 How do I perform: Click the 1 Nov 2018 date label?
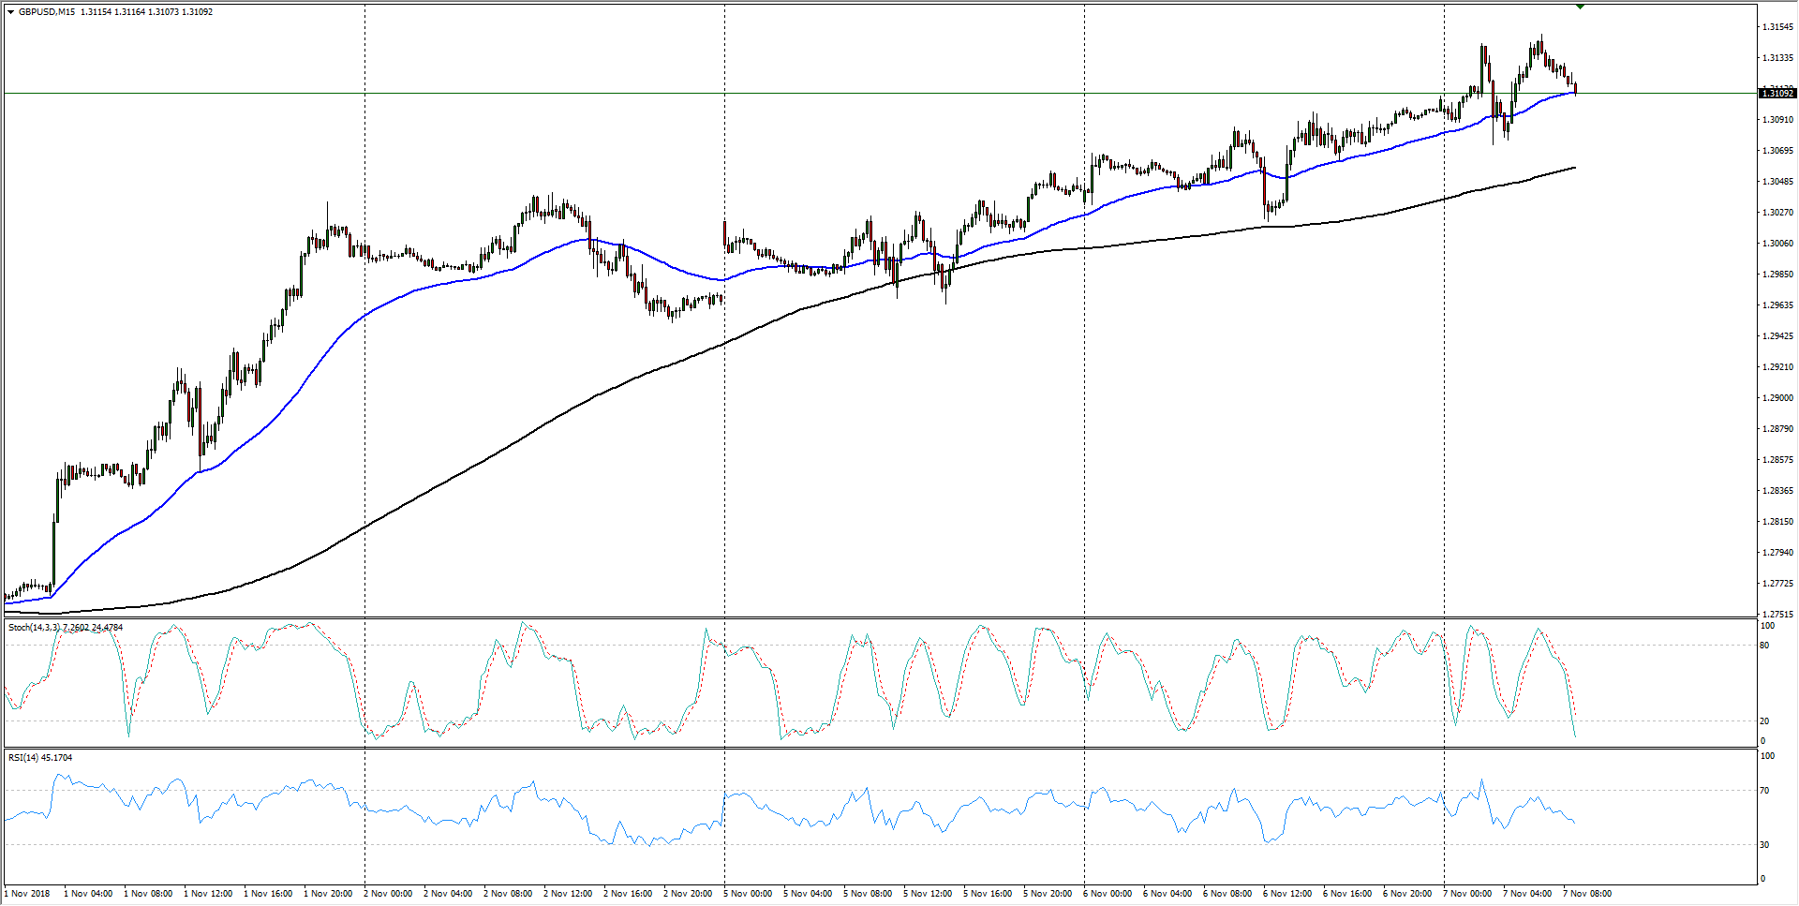tap(28, 893)
